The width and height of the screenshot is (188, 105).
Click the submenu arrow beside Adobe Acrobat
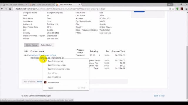pos(86,82)
